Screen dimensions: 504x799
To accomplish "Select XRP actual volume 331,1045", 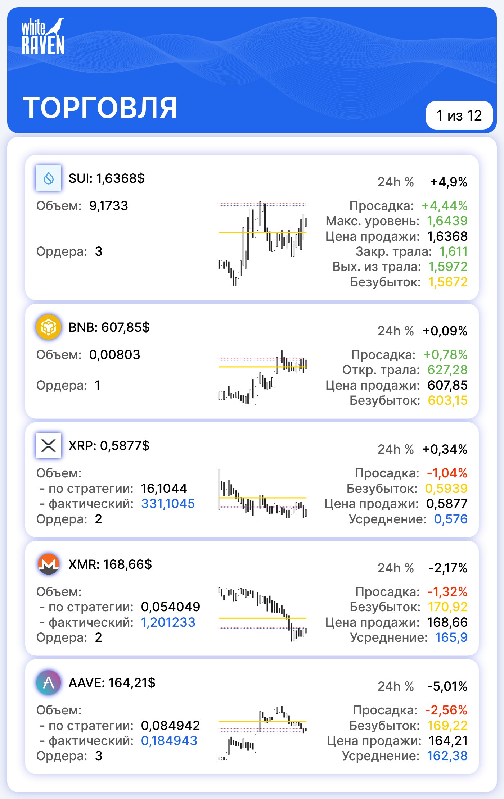I will point(168,503).
